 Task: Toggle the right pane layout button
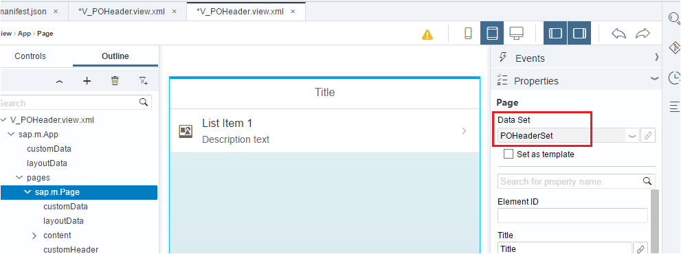[579, 34]
